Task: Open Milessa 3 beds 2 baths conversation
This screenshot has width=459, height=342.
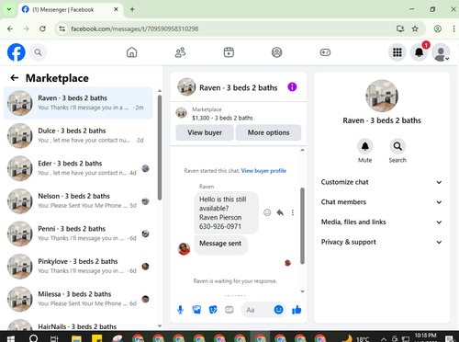Action: tap(78, 299)
